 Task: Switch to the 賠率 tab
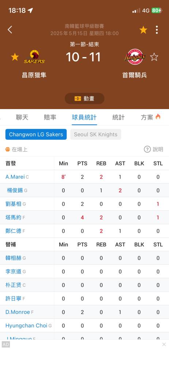[x=50, y=117]
